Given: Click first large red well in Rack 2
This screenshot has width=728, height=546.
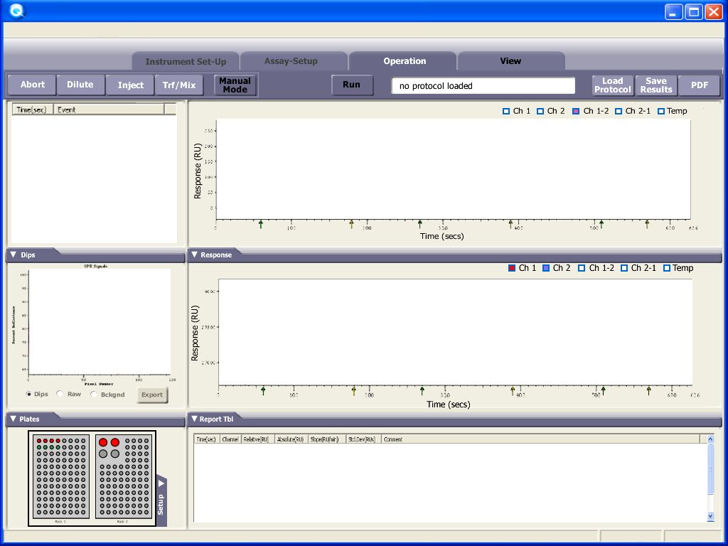Looking at the screenshot, I should point(103,442).
